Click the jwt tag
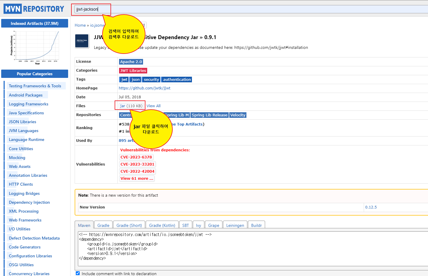Screen dimensions: 428x276 point(124,79)
